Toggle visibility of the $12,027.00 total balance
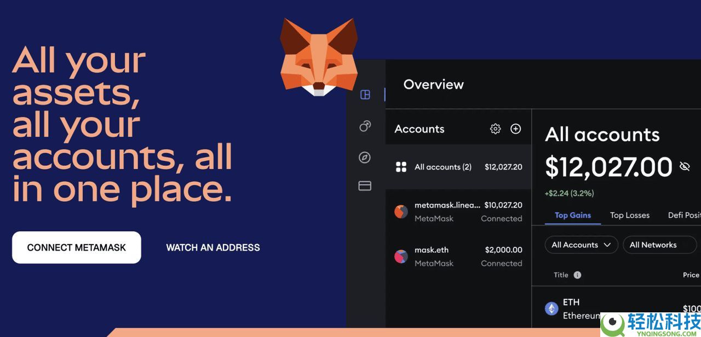 (x=685, y=167)
